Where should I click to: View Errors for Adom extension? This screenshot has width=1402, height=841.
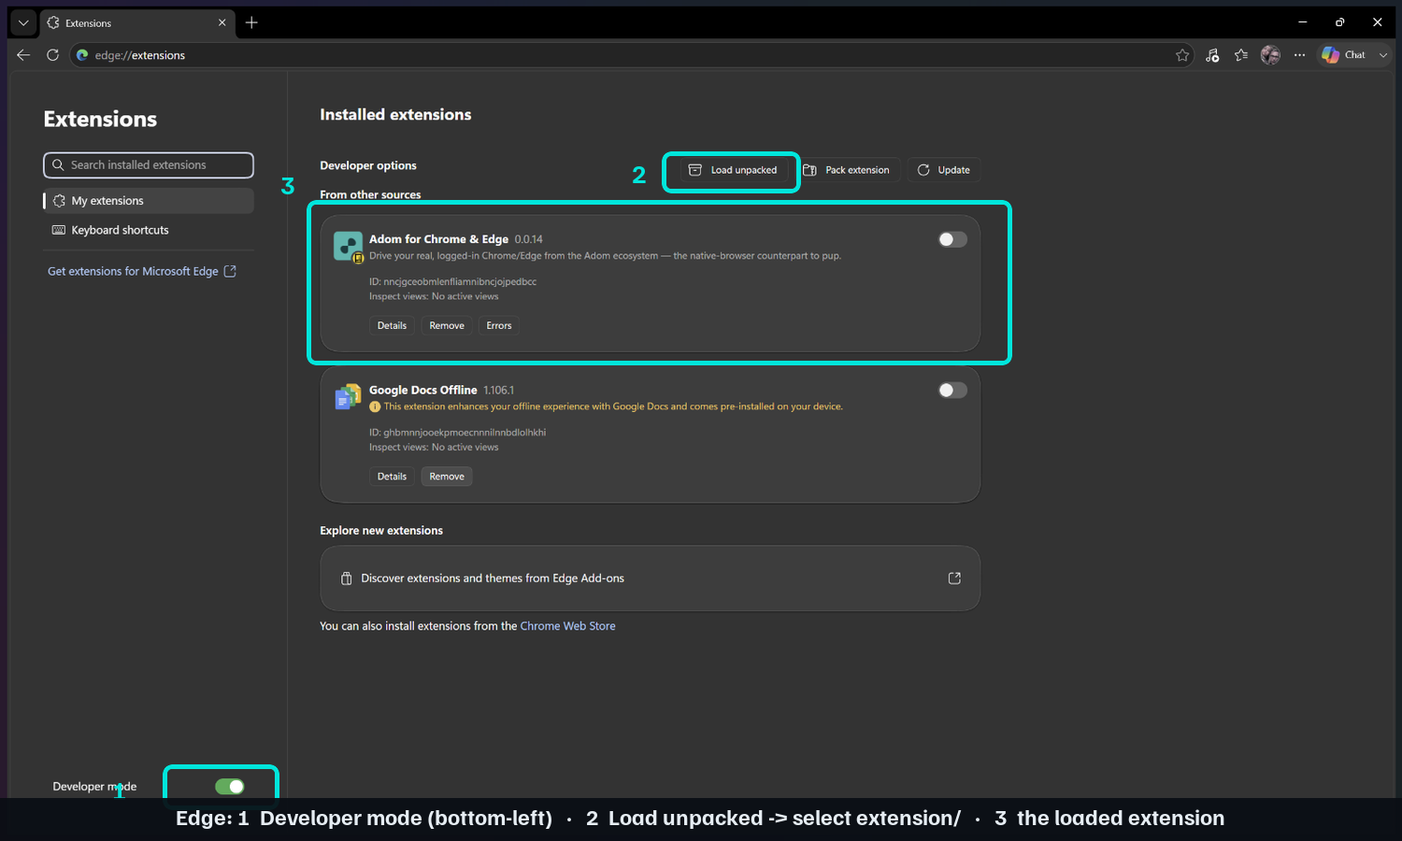point(499,325)
